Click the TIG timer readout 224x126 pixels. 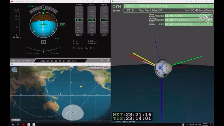[132, 119]
